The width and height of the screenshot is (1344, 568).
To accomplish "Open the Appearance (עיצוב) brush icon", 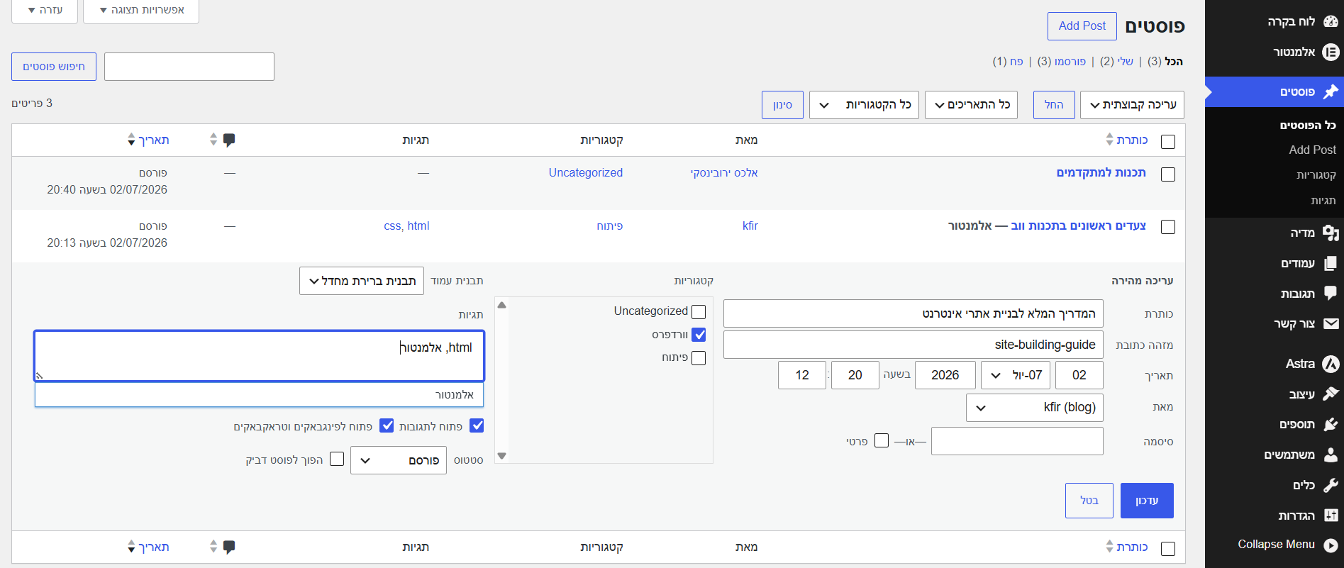I will (x=1331, y=394).
